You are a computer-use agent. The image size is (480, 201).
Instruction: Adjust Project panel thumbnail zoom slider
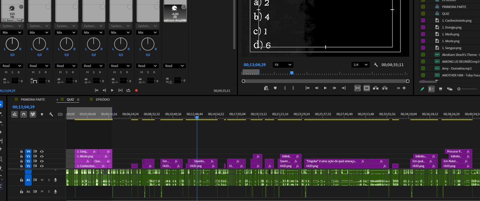tap(459, 89)
